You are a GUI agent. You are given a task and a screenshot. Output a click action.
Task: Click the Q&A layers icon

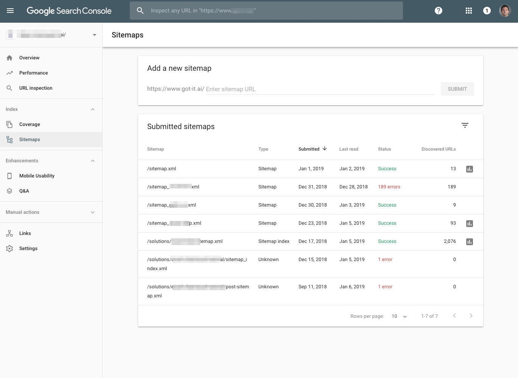9,191
